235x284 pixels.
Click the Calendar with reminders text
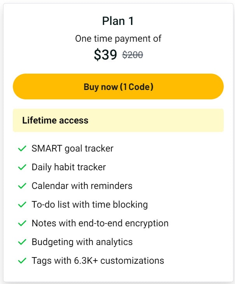(82, 186)
